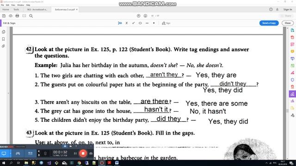The width and height of the screenshot is (296, 166).
Task: Open the notifications bell
Action: [277, 9]
